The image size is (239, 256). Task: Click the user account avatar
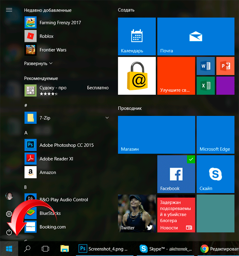click(9, 196)
